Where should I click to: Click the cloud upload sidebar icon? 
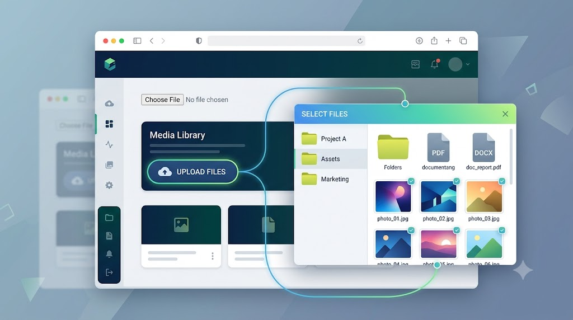click(109, 103)
